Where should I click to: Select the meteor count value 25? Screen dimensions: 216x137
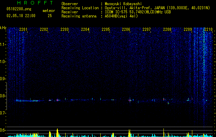pos(50,16)
